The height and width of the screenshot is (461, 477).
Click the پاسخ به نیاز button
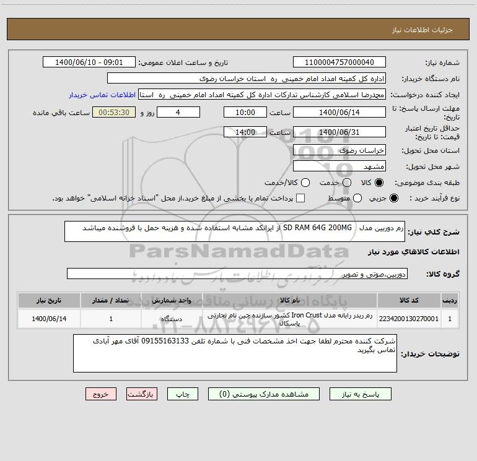[x=361, y=394]
